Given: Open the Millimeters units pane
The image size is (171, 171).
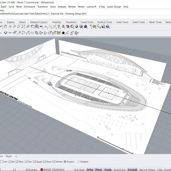Looking at the screenshot, I should [31, 170].
